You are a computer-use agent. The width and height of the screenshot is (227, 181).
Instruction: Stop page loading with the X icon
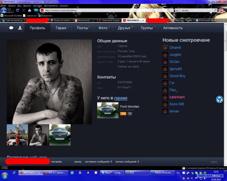coord(23,10)
